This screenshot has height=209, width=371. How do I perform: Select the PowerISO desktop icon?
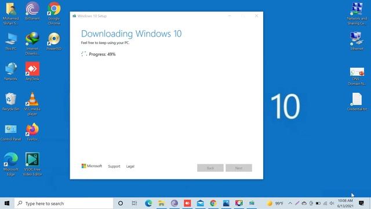(x=54, y=41)
